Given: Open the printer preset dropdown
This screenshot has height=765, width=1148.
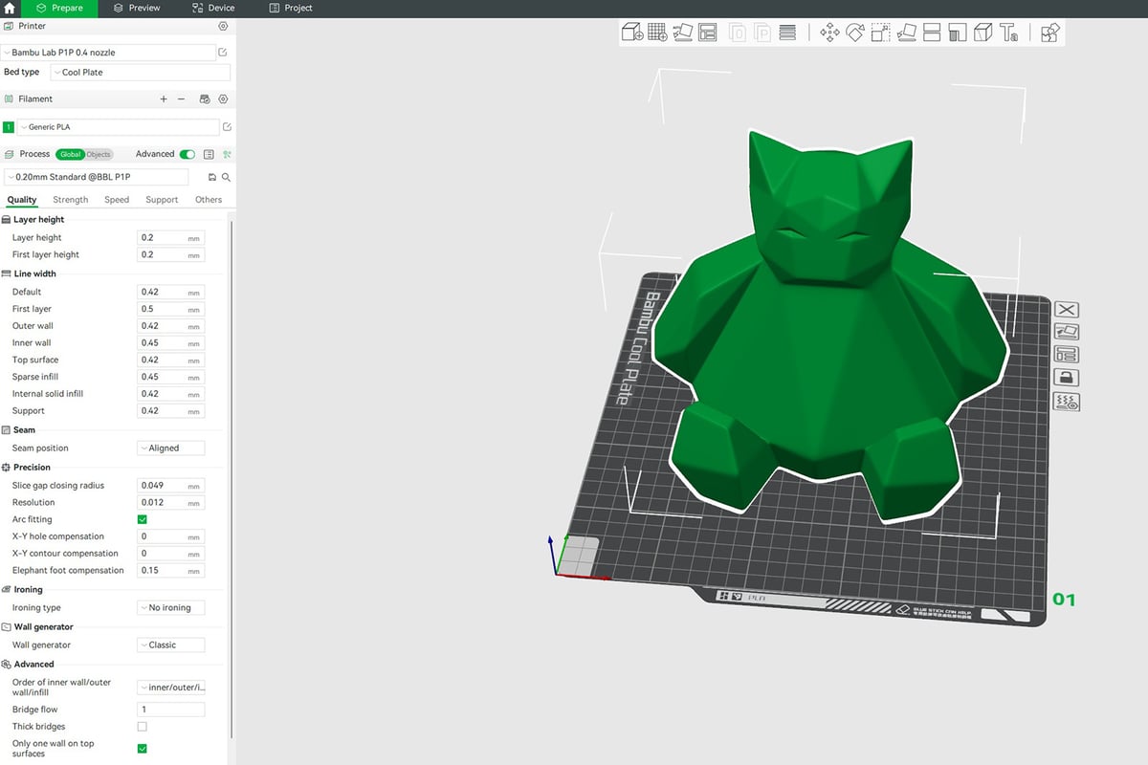Looking at the screenshot, I should pyautogui.click(x=108, y=53).
